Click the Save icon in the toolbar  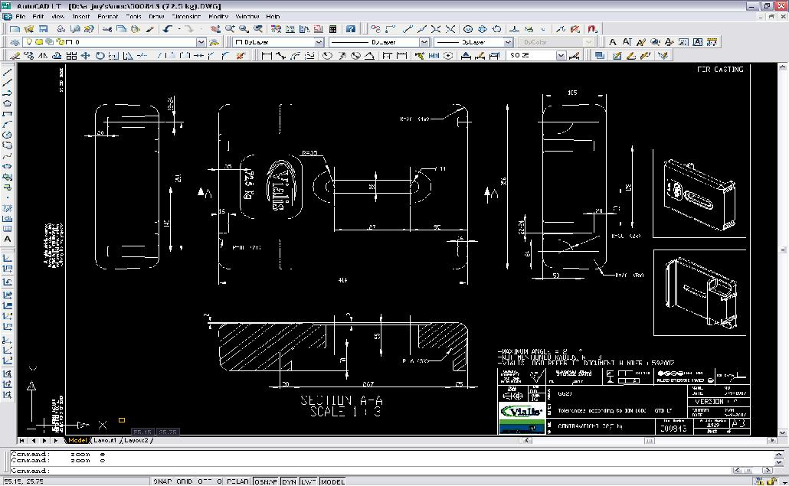click(44, 29)
